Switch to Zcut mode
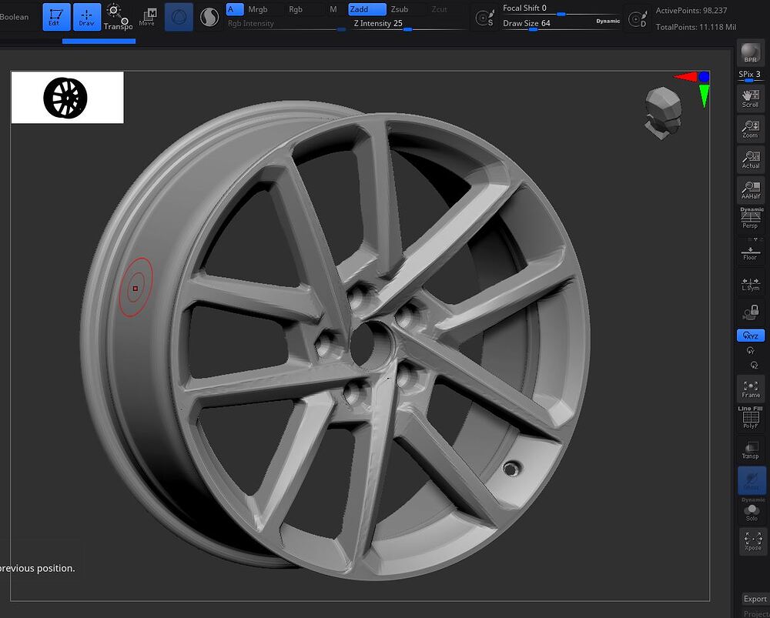770x618 pixels. tap(440, 9)
